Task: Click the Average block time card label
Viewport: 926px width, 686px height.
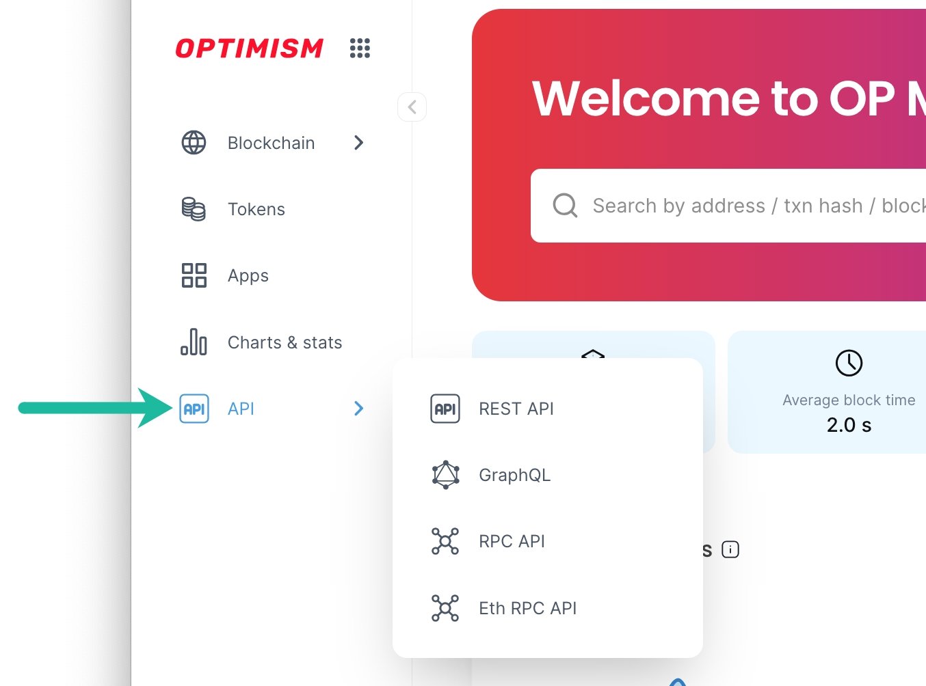Action: click(x=849, y=400)
